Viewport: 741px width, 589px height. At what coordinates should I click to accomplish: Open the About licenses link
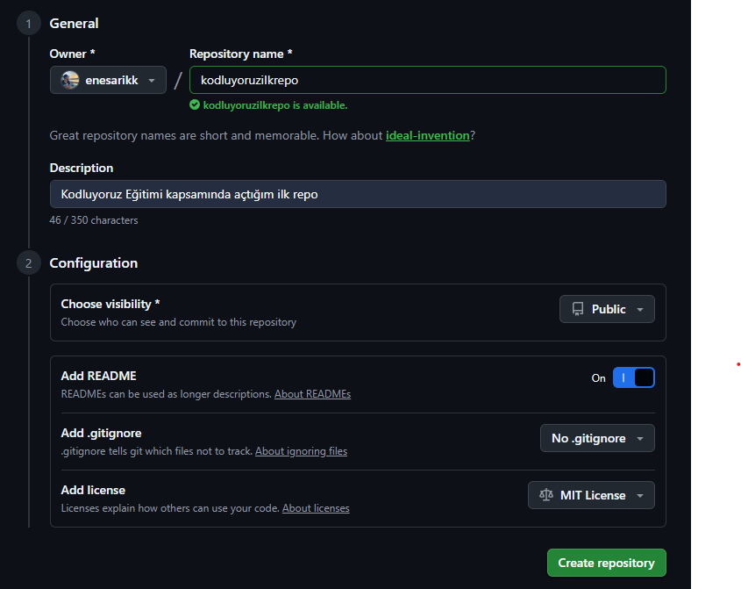[316, 508]
